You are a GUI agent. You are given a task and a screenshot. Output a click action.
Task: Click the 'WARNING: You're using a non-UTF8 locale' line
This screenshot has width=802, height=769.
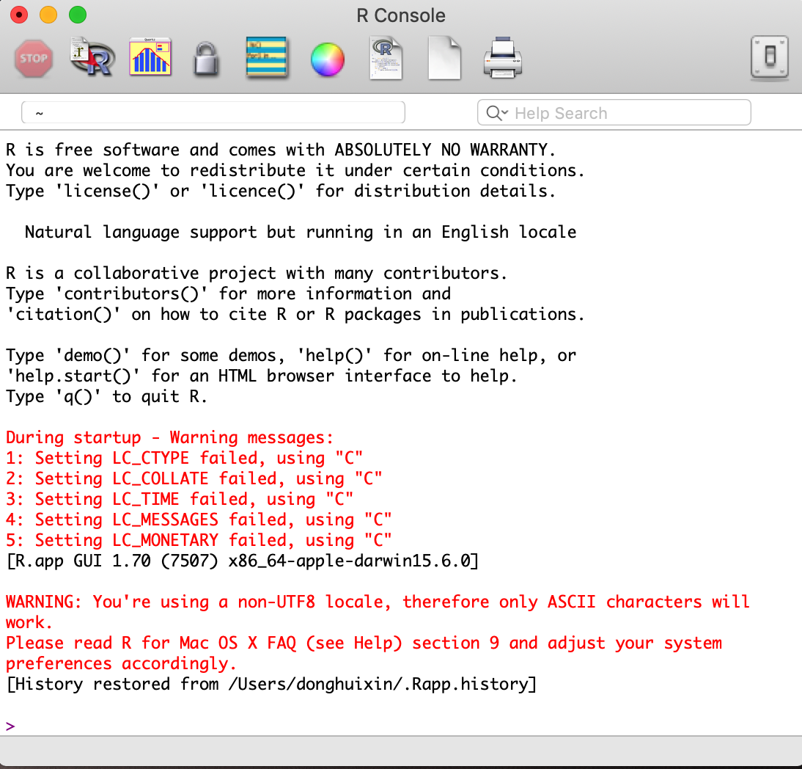click(378, 602)
